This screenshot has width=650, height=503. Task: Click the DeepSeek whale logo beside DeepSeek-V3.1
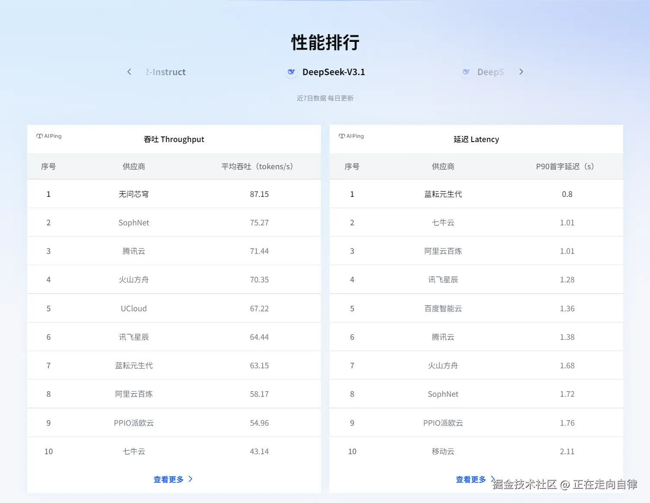point(292,72)
